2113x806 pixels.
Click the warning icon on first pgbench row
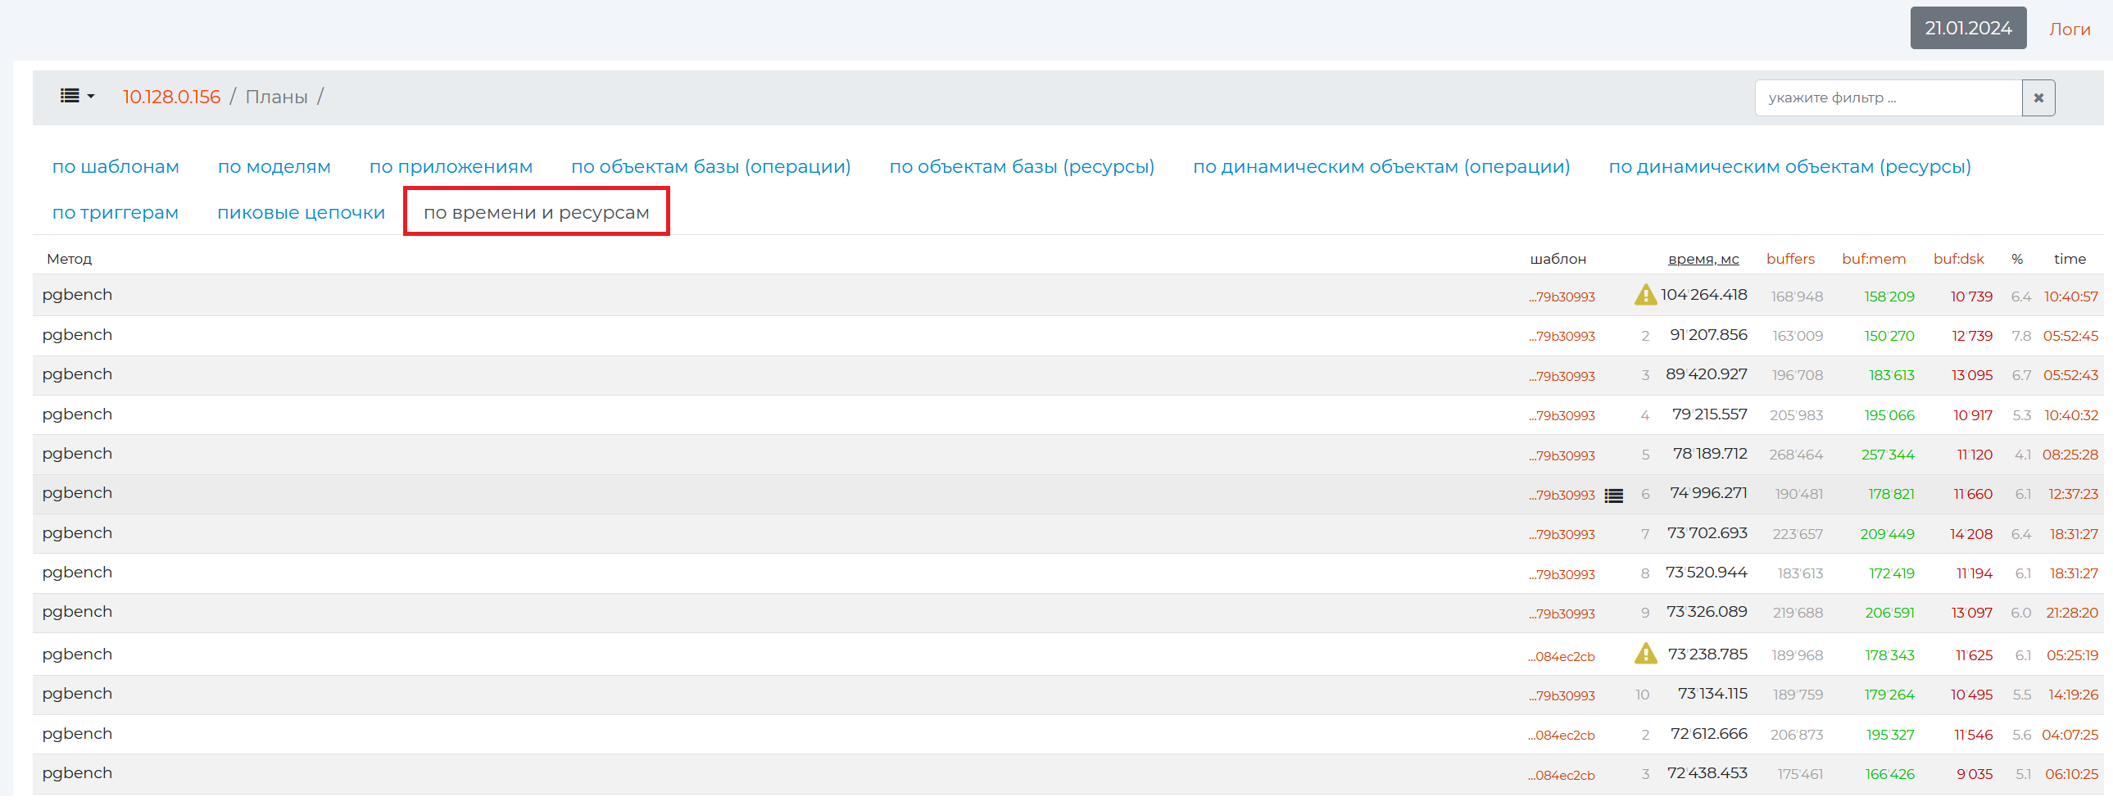coord(1644,295)
